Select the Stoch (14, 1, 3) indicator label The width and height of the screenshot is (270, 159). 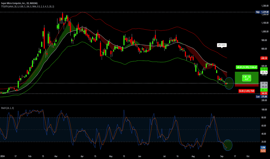click(x=8, y=108)
